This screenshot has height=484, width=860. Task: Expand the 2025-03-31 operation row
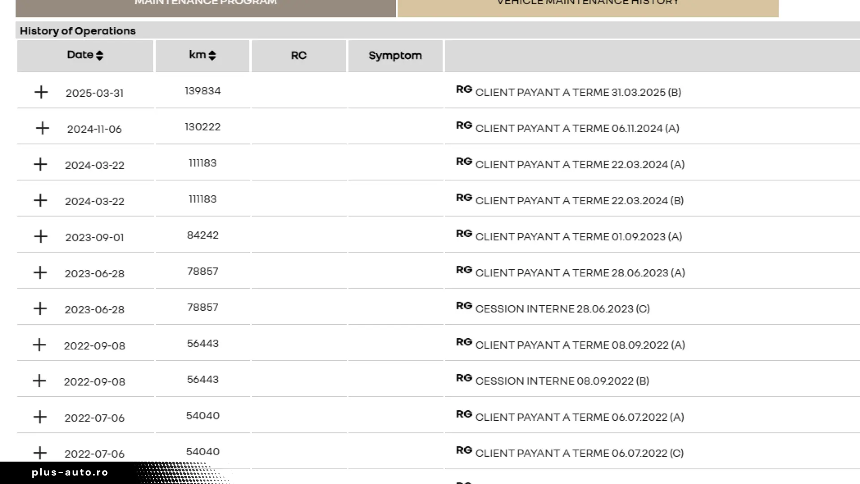(41, 92)
